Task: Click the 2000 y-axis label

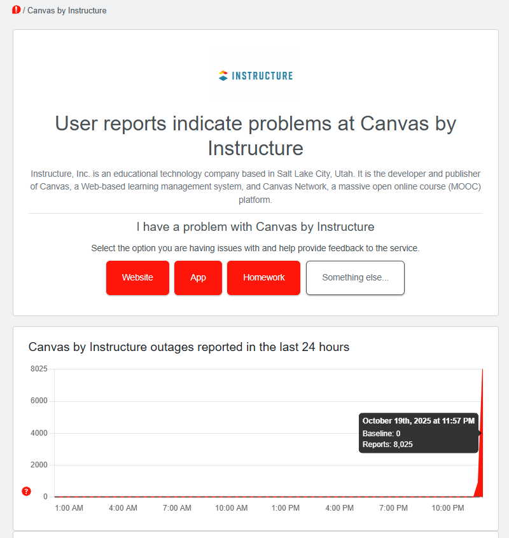Action: click(x=39, y=465)
